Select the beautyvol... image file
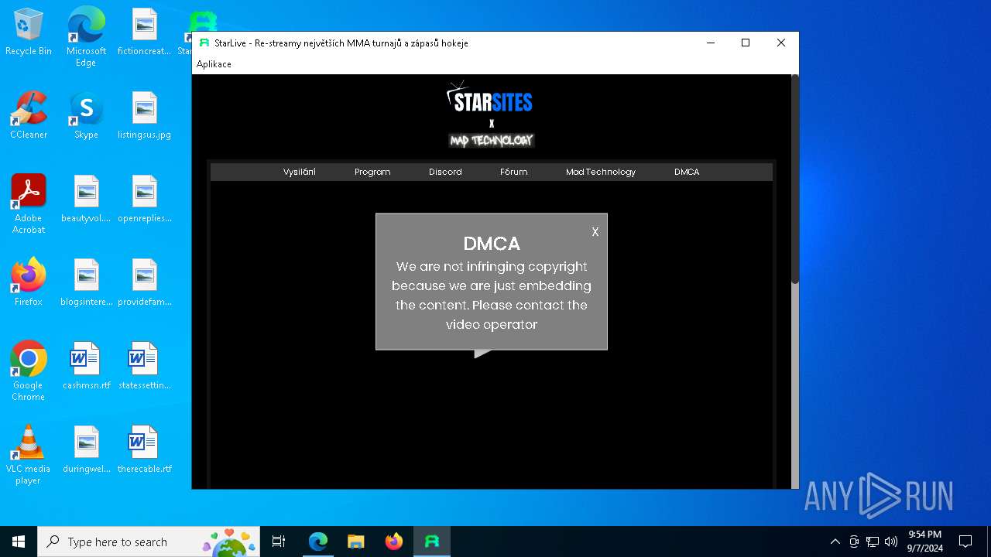The width and height of the screenshot is (991, 557). [x=86, y=199]
